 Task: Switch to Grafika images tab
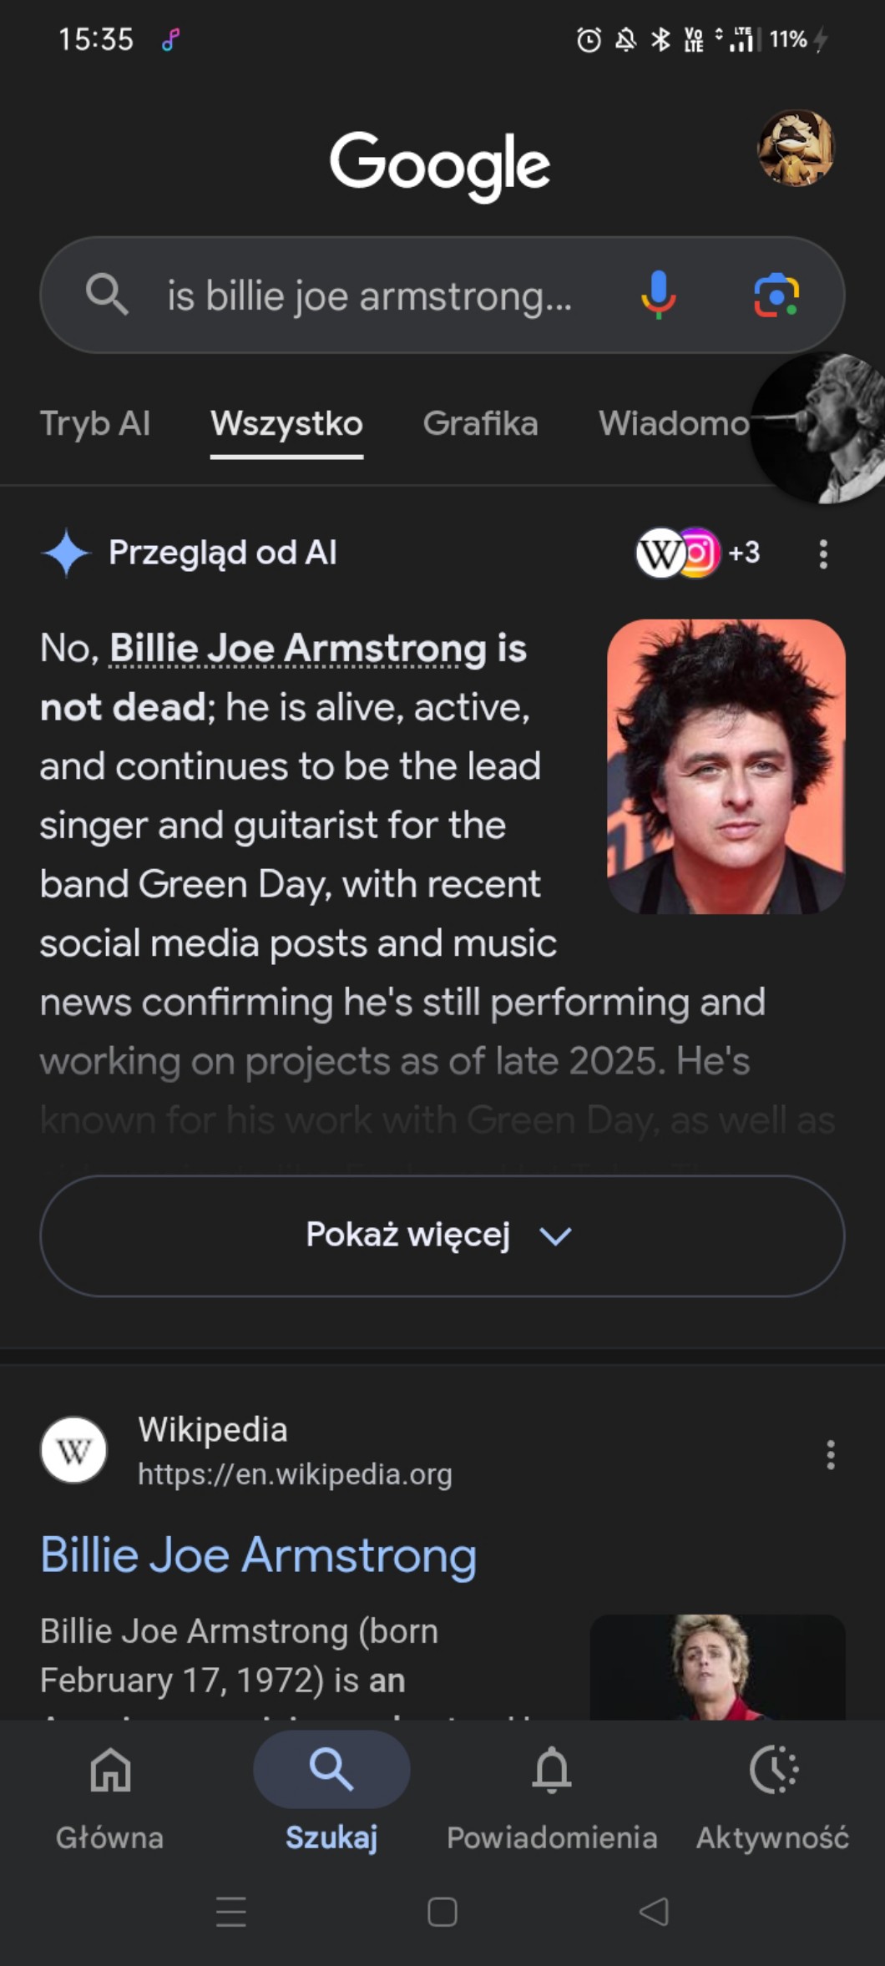pyautogui.click(x=480, y=423)
